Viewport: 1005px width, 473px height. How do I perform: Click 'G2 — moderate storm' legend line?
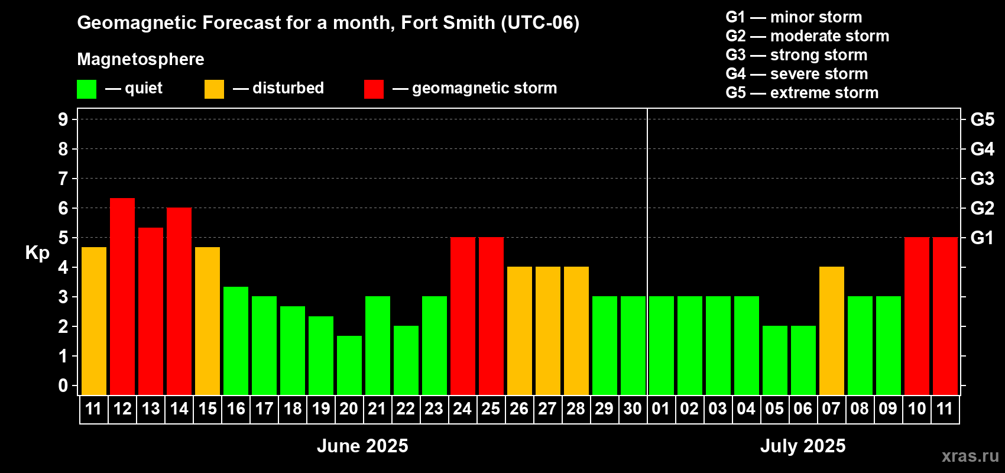click(808, 36)
